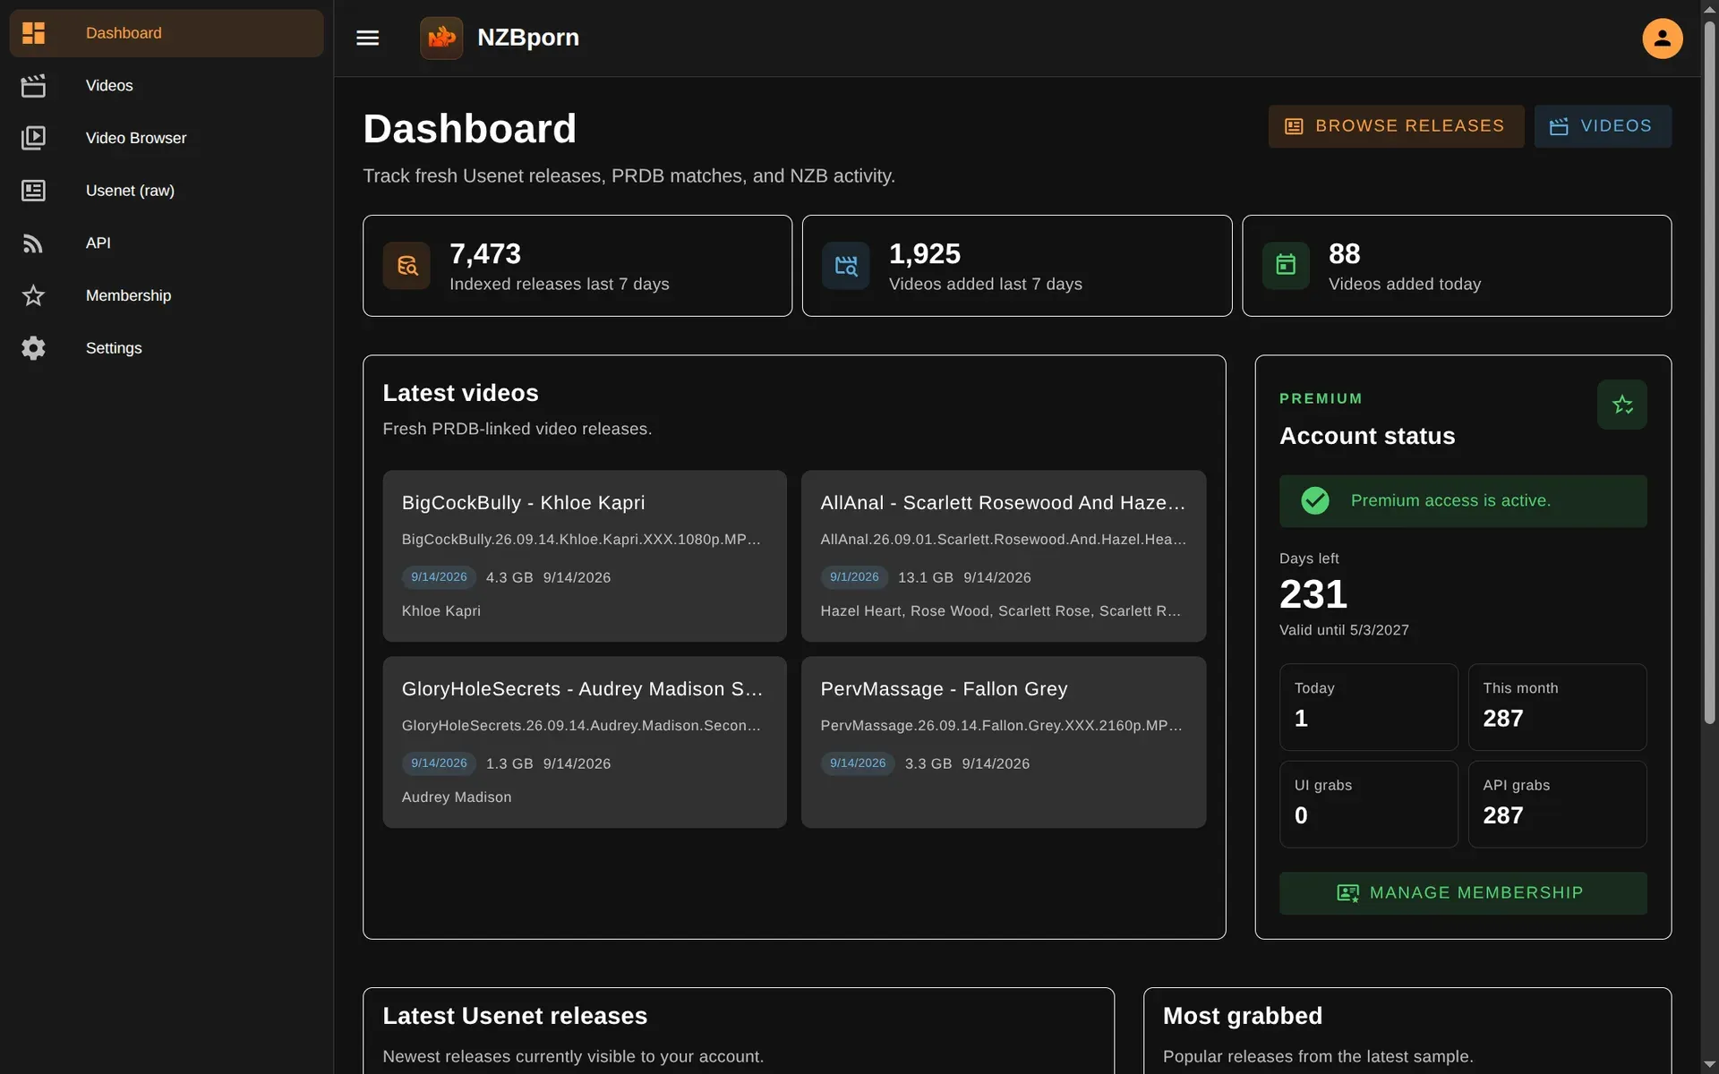Click the 'Khloe Kapri' performer name
Screen dimensions: 1719x1074
441,611
